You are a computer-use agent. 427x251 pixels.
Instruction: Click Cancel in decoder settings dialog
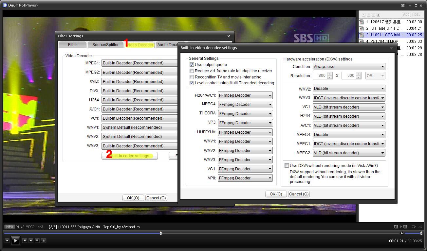(299, 194)
